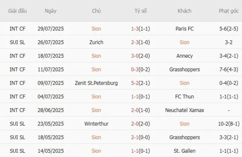Screen dimensions: 242x157
Task: Open Grasshoppers in the 11/07/2025 match
Action: point(184,69)
